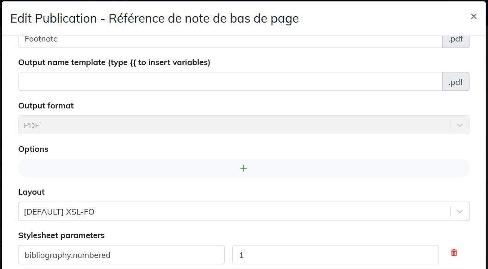Click the .pdf suffix of output name template

(456, 82)
